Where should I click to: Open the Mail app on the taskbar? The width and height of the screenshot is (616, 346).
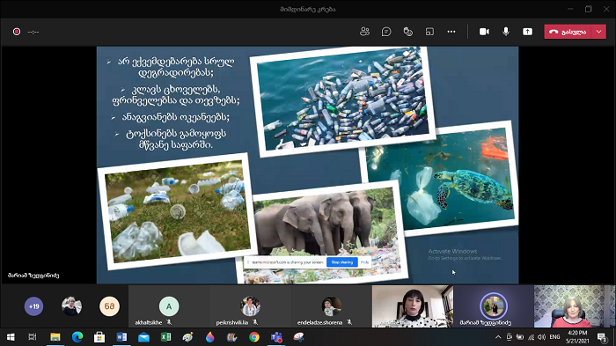click(x=143, y=337)
